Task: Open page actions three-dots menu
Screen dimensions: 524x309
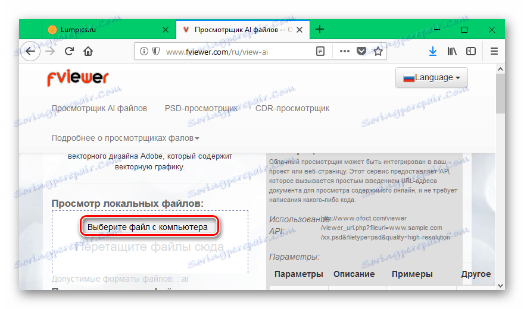Action: point(345,51)
